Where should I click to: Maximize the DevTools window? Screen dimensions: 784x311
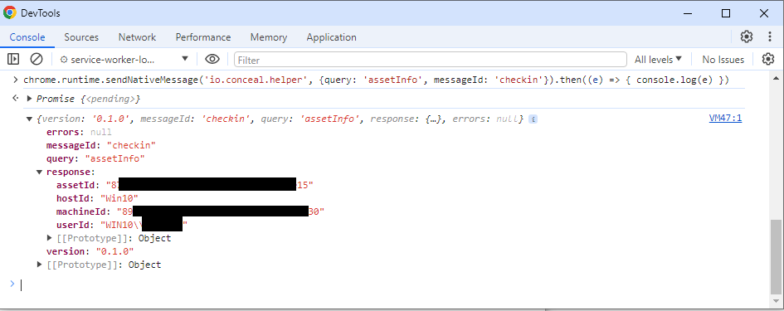[x=726, y=13]
